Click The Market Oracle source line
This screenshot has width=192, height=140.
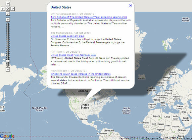(x=71, y=33)
